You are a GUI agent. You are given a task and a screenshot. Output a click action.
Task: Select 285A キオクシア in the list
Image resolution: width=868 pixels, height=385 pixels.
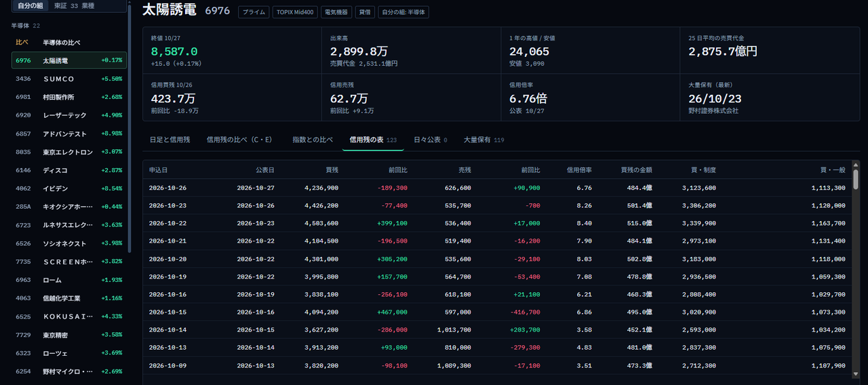tap(69, 207)
